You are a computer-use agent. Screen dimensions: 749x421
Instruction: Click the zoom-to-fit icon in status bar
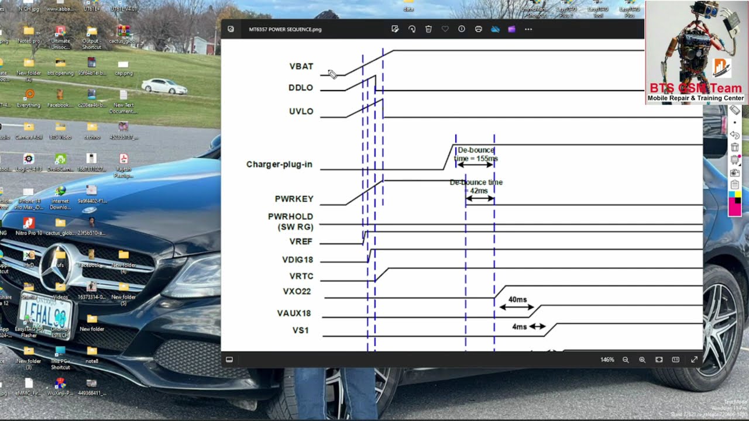point(659,360)
